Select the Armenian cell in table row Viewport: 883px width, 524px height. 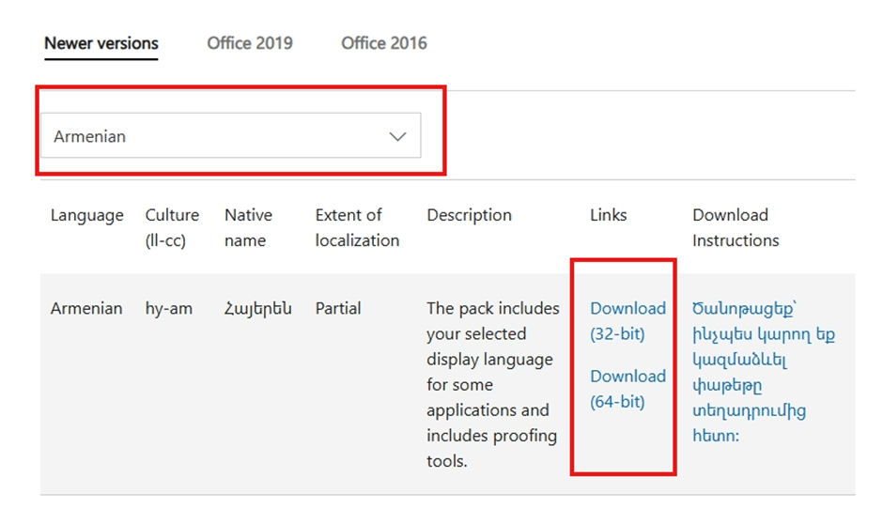click(86, 308)
